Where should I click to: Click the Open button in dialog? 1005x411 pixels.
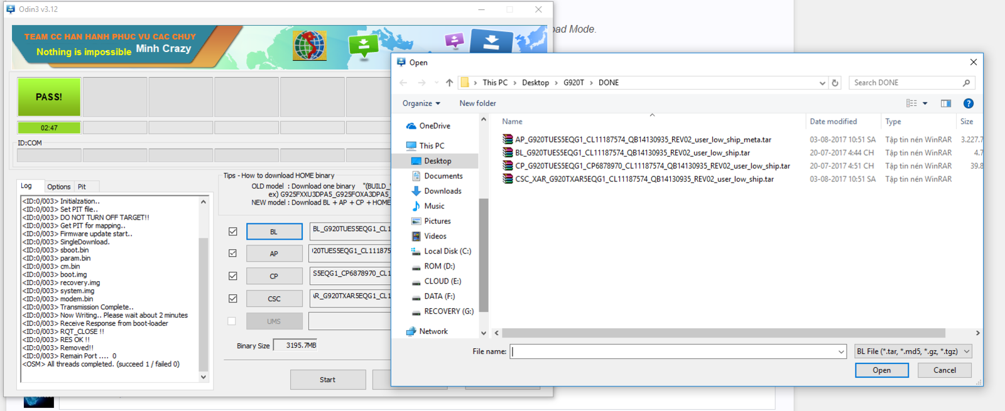[x=881, y=370]
